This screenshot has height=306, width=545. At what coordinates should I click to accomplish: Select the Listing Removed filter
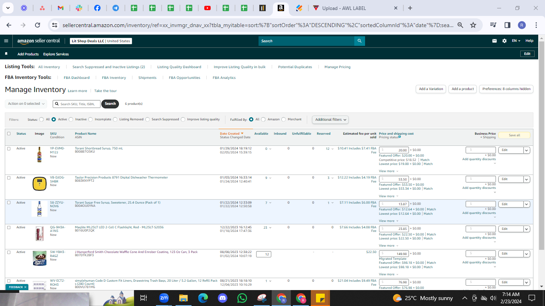[115, 119]
